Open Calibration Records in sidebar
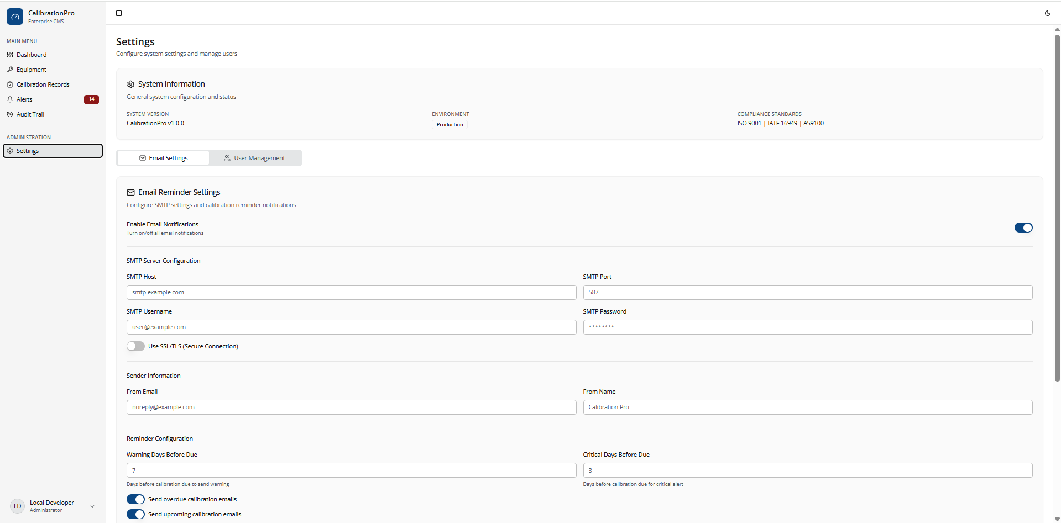1061x523 pixels. [x=43, y=84]
